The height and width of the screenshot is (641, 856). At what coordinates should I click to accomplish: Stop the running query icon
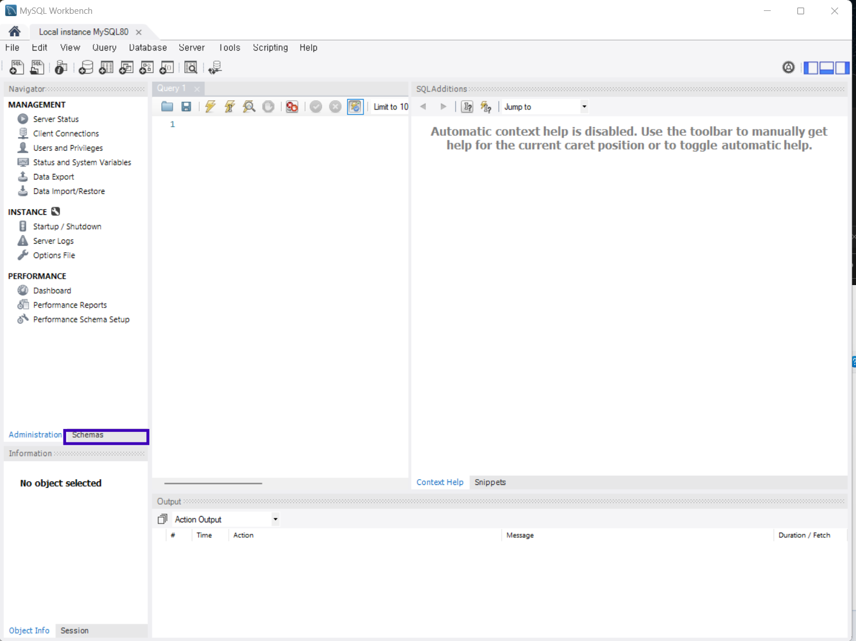(x=268, y=107)
